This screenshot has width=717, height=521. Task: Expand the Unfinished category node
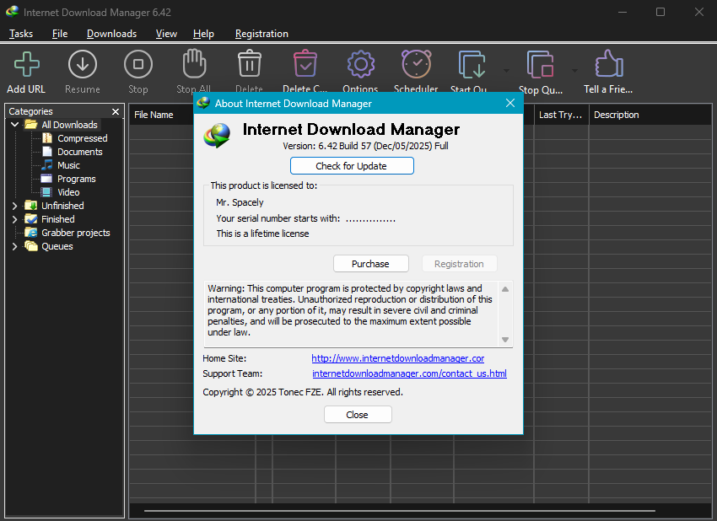[14, 206]
